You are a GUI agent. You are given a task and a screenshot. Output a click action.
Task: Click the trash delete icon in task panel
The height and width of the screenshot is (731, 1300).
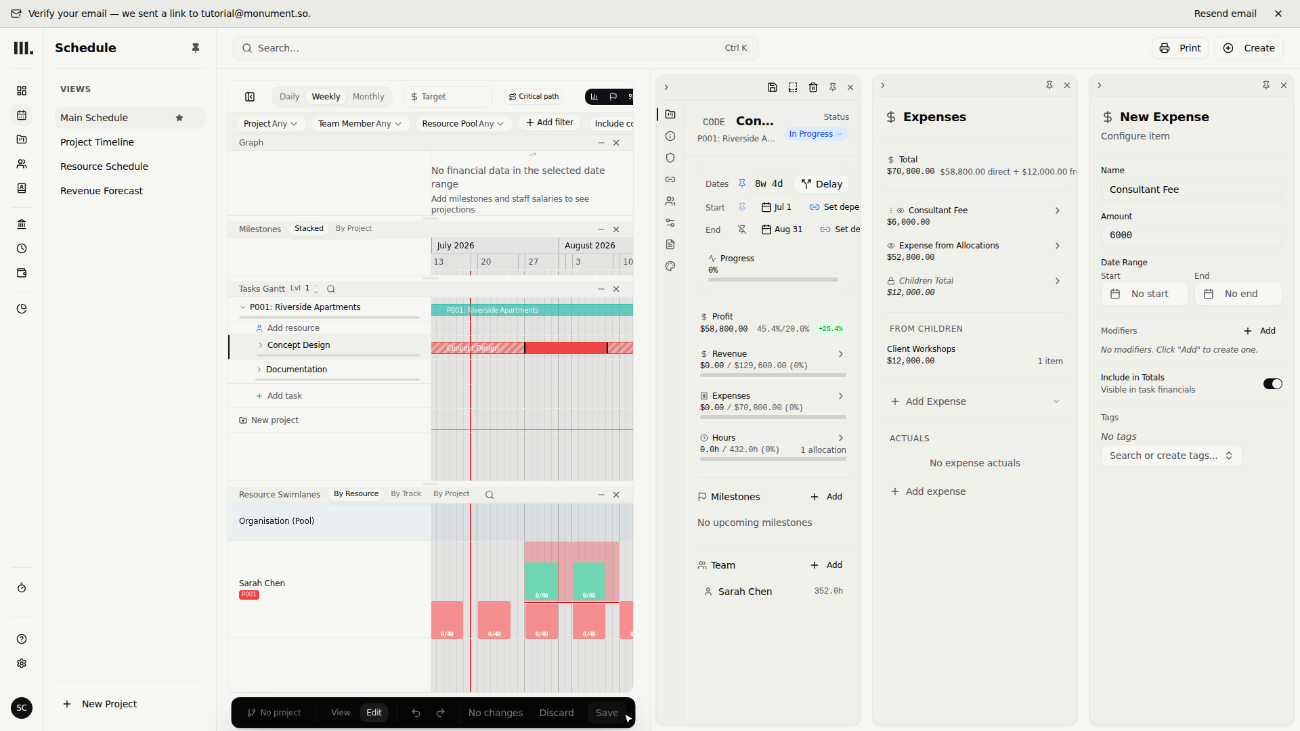(x=813, y=87)
